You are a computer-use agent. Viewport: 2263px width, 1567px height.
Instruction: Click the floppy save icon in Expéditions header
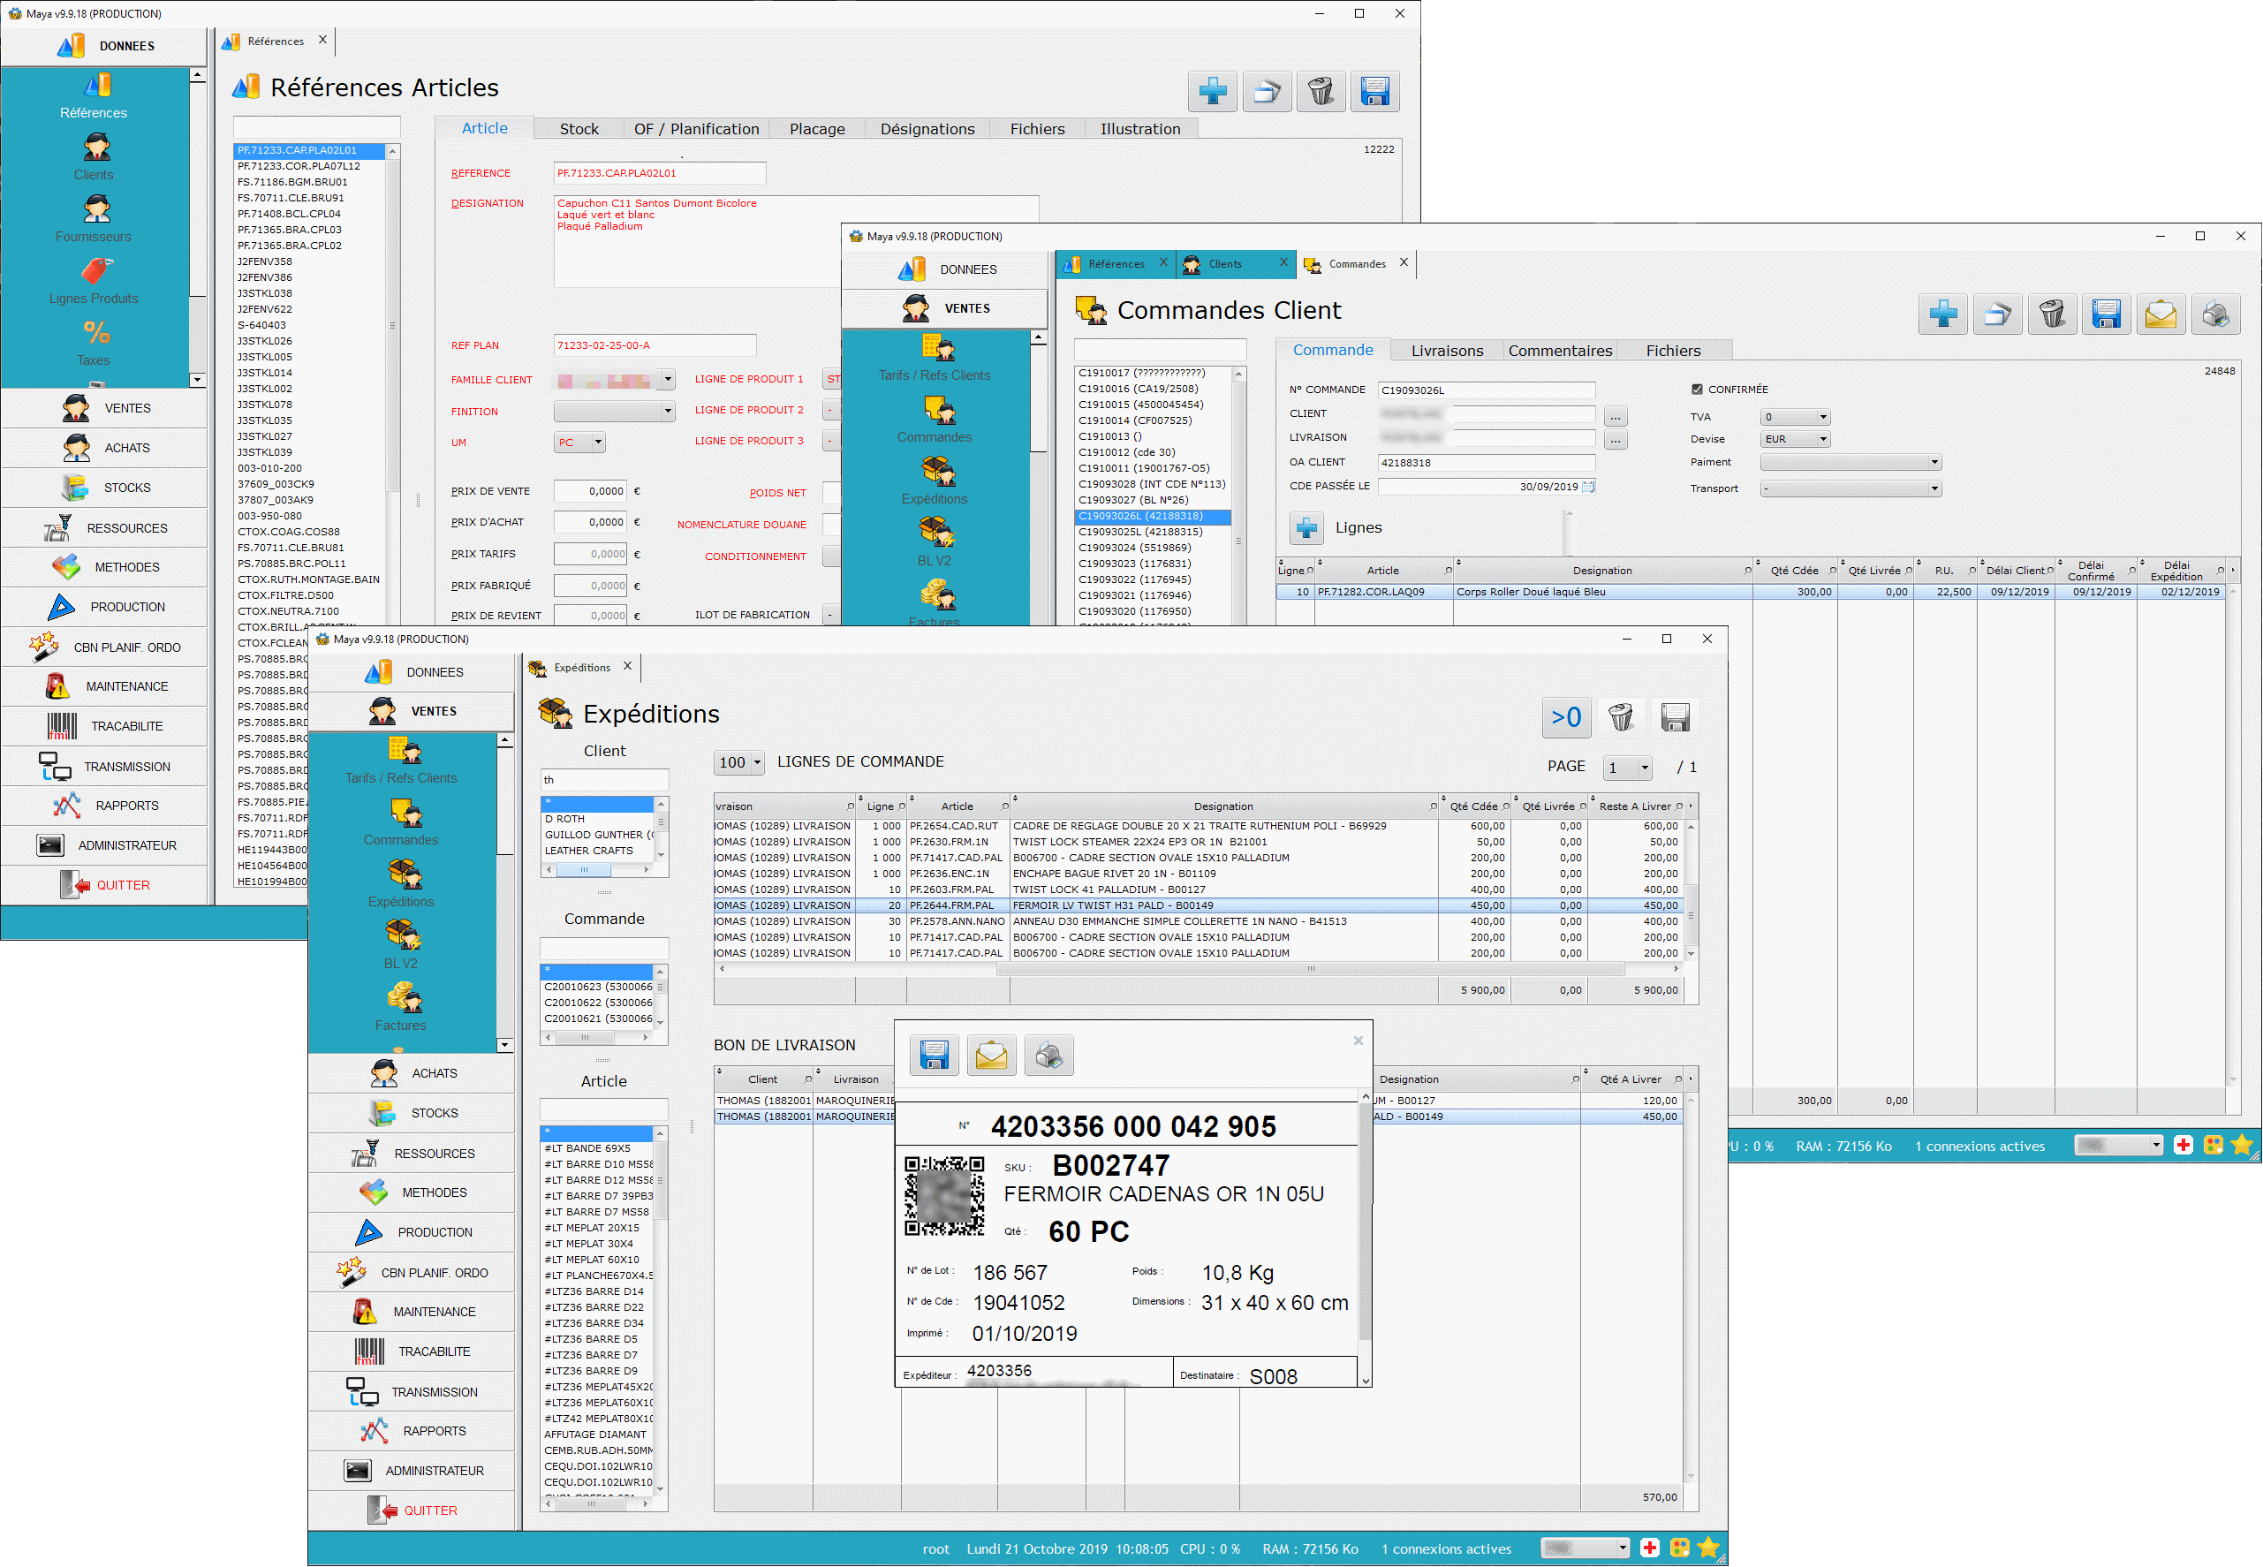[1675, 718]
